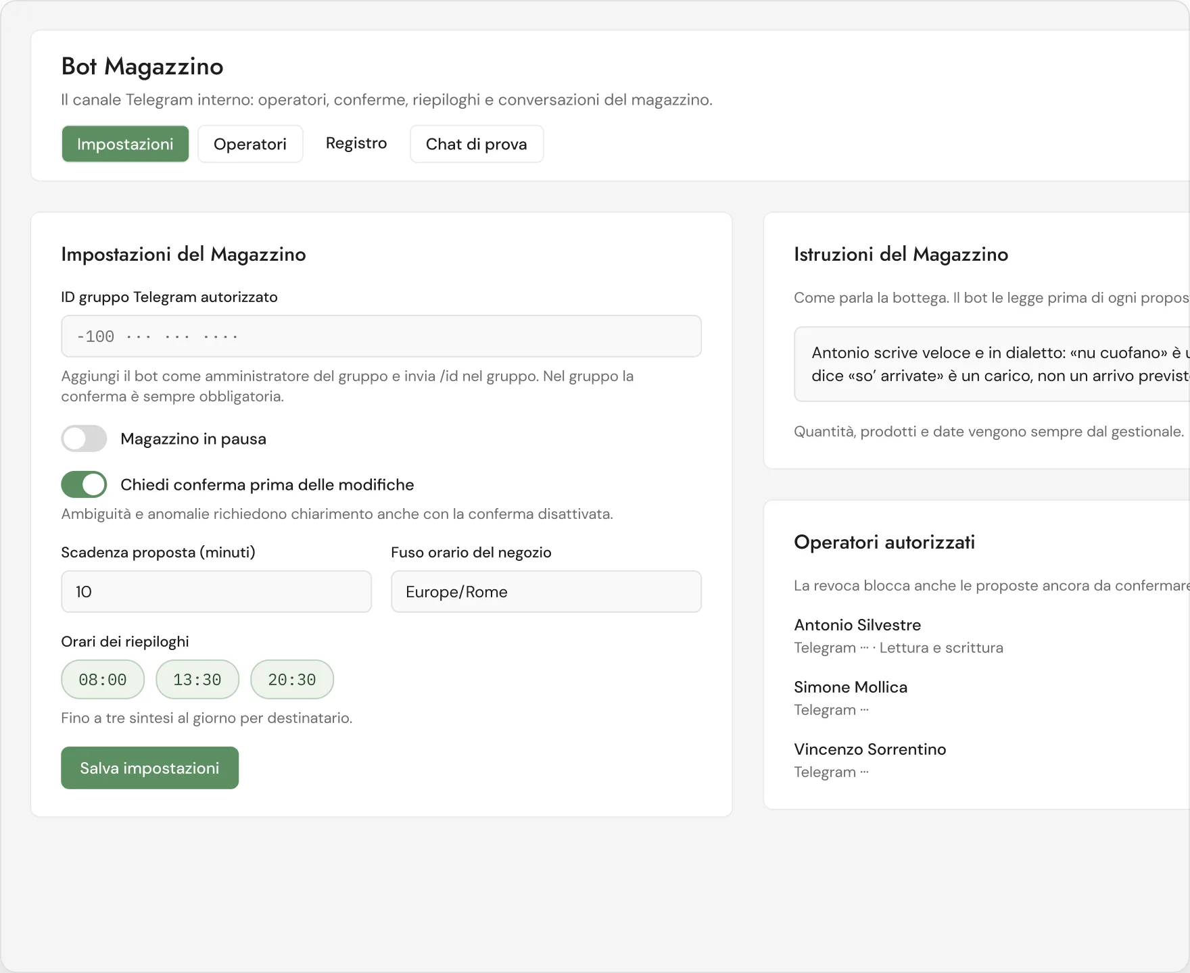Disable Chiedi conferma prima delle modifiche
Viewport: 1190px width, 973px height.
84,484
